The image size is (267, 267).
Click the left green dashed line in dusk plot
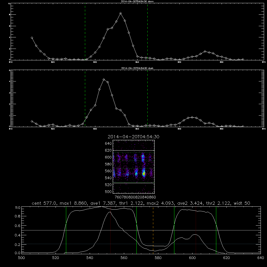[85, 99]
